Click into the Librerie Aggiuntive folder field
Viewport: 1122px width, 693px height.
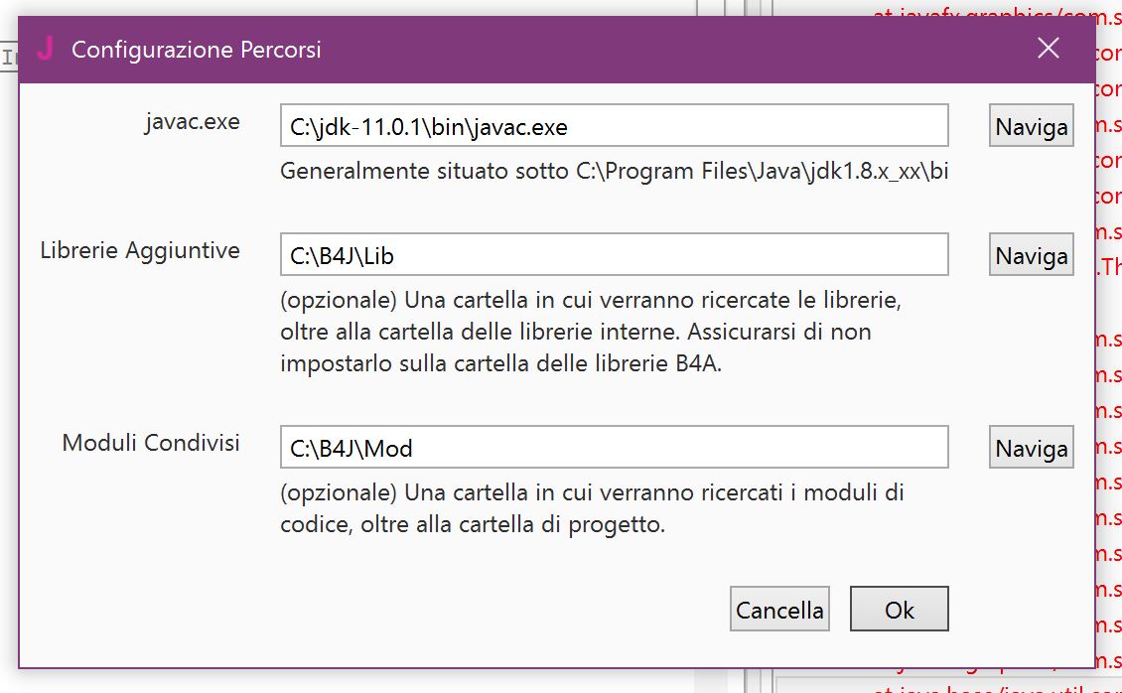click(x=614, y=255)
